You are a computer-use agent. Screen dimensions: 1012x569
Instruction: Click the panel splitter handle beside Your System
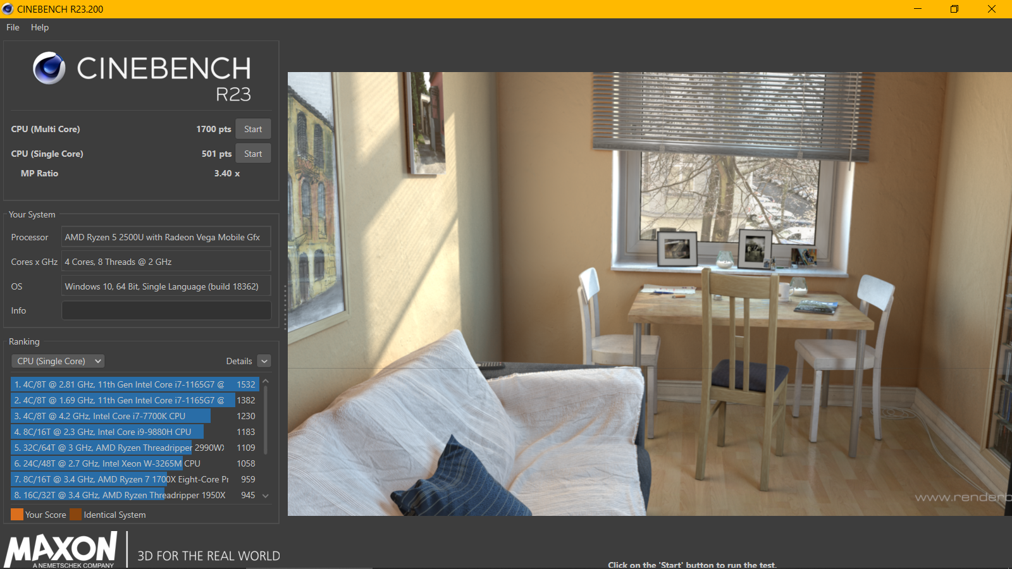[x=285, y=307]
